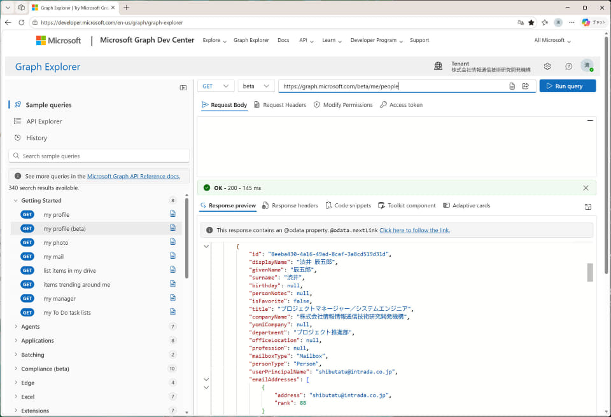
Task: Expand the Batching query group
Action: 15,354
